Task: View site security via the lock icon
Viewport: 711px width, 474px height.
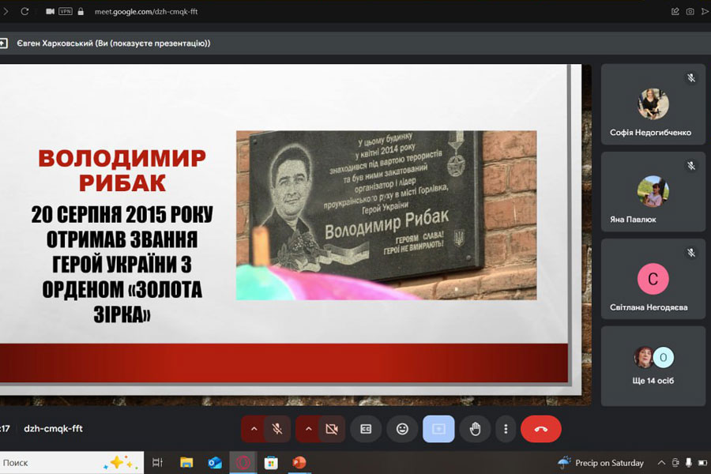Action: point(81,11)
